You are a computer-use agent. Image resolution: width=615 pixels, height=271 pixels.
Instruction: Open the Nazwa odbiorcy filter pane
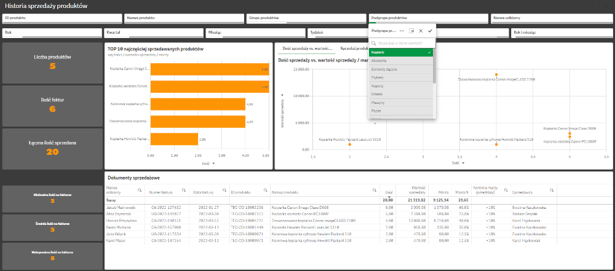click(551, 18)
